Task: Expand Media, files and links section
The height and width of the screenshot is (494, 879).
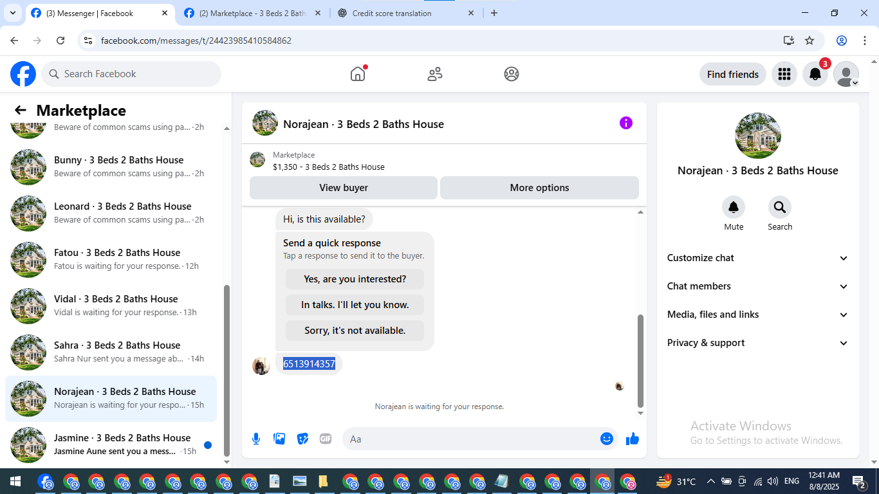Action: (x=758, y=315)
